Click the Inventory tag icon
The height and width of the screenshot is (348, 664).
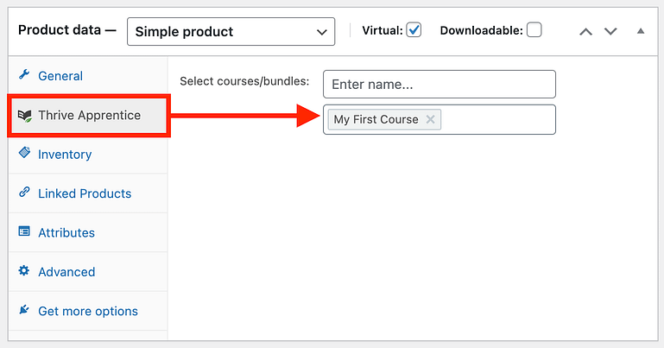tap(24, 153)
